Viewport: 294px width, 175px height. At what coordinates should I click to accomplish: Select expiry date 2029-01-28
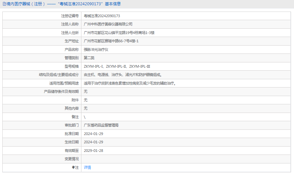(x=93, y=151)
